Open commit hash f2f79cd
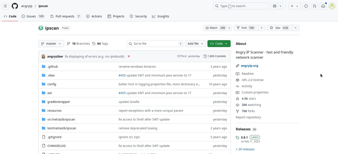Viewport: 338px width, 154px height. point(182,56)
